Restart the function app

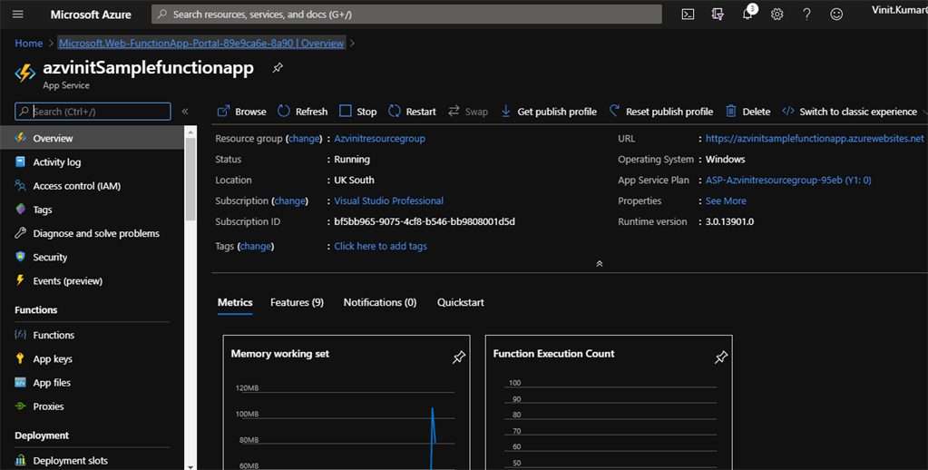point(412,112)
